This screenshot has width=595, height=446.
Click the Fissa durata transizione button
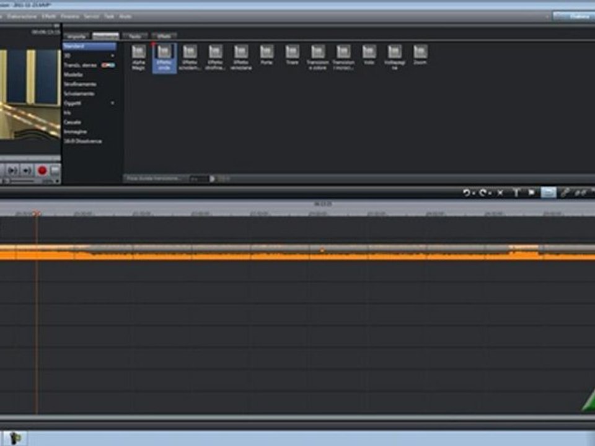coord(154,178)
